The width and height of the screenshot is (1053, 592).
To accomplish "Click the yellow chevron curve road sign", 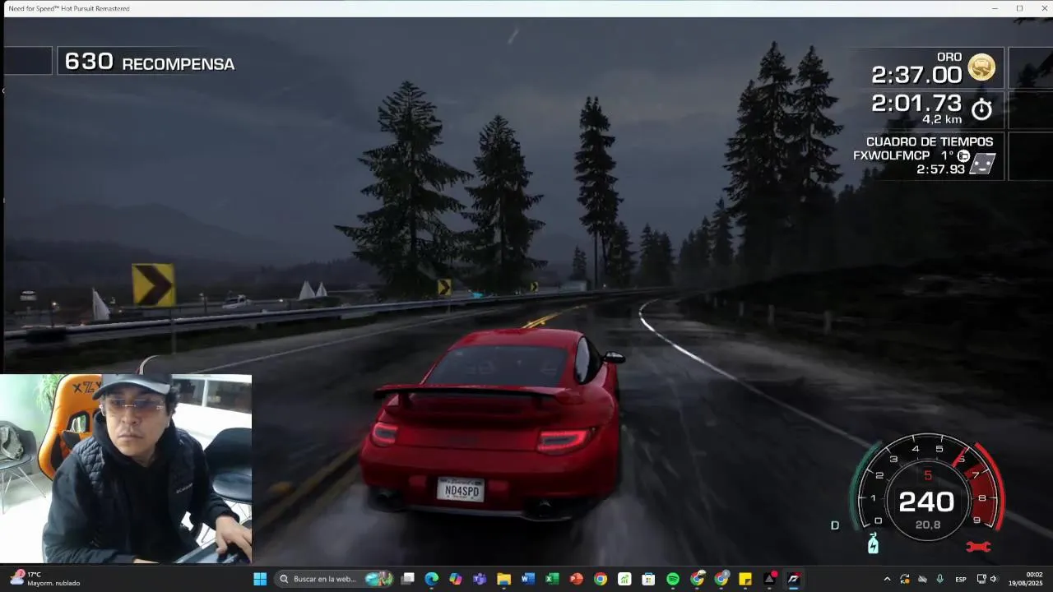I will (153, 285).
